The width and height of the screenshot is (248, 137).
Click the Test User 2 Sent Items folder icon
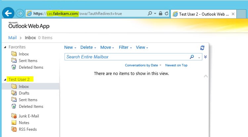14,100
